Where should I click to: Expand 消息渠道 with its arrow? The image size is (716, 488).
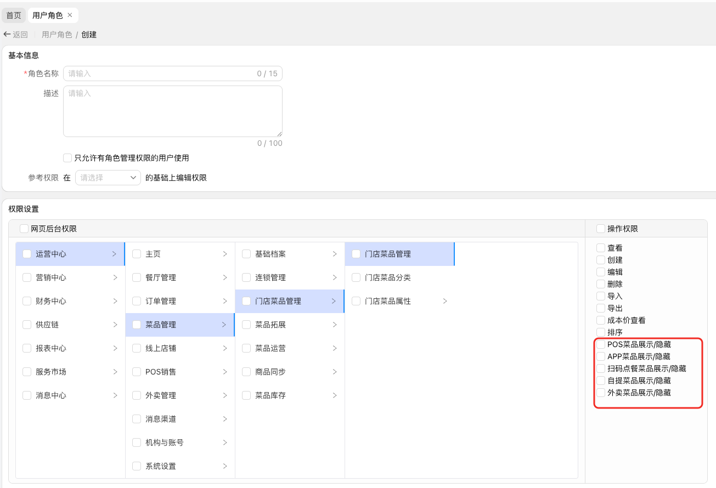224,419
